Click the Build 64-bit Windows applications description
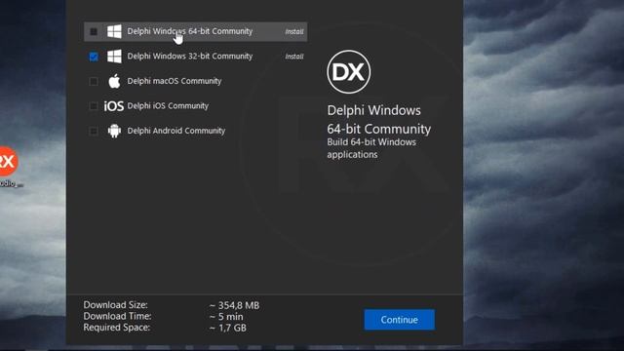 (371, 148)
